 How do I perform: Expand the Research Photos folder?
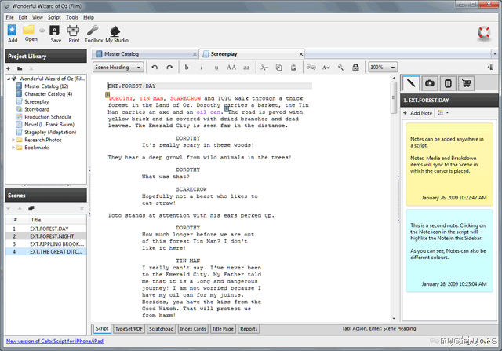point(13,140)
